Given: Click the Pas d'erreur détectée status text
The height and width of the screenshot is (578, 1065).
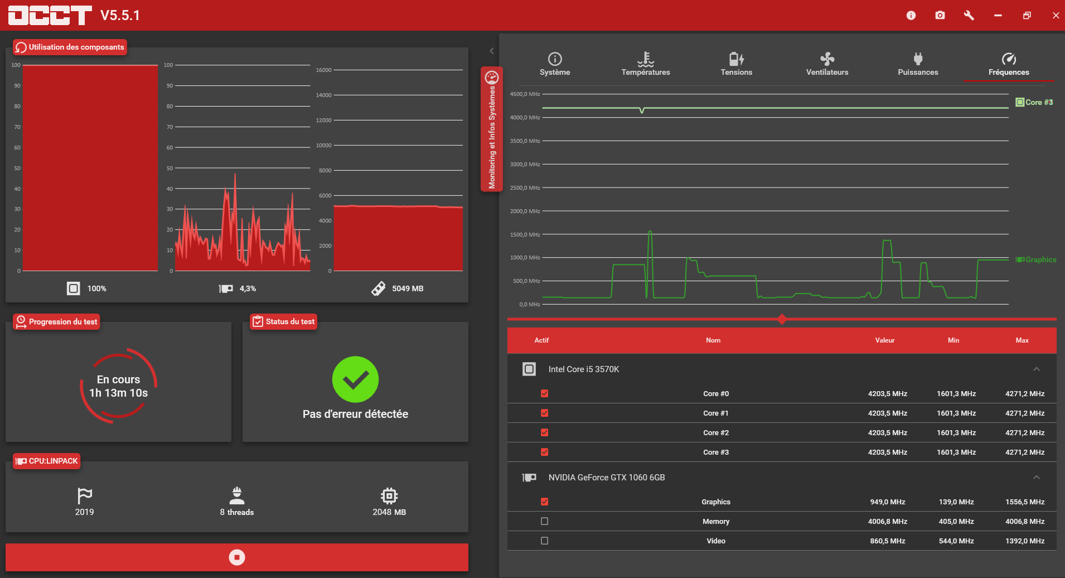Looking at the screenshot, I should pyautogui.click(x=355, y=415).
